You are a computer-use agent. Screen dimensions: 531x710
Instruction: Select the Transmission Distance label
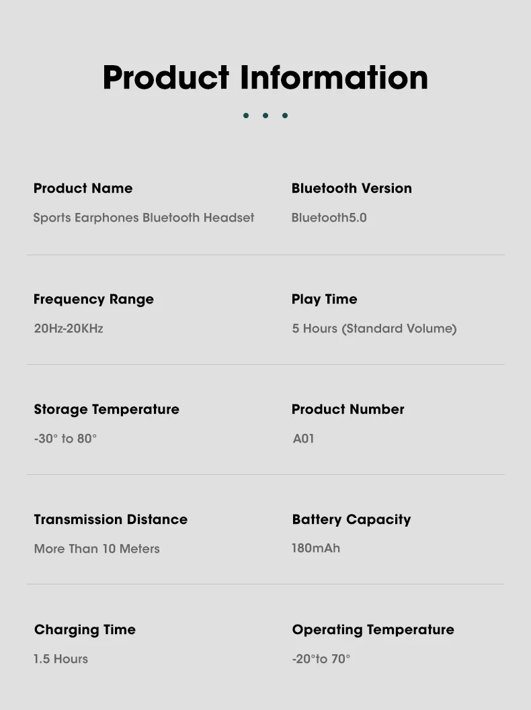(110, 519)
